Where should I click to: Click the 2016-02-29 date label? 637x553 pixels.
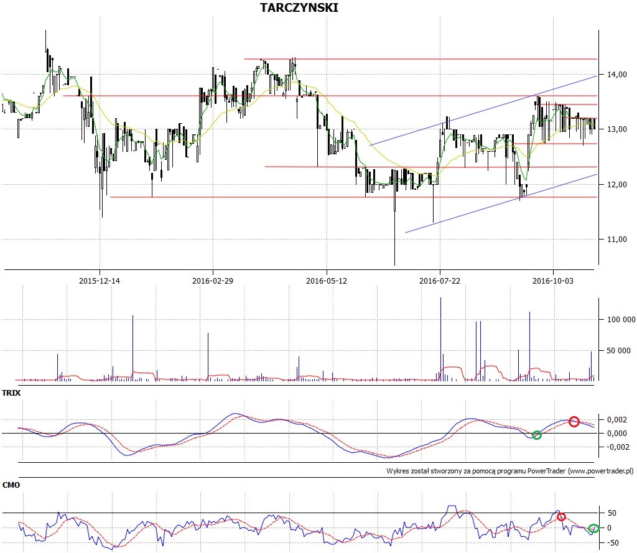pos(213,281)
